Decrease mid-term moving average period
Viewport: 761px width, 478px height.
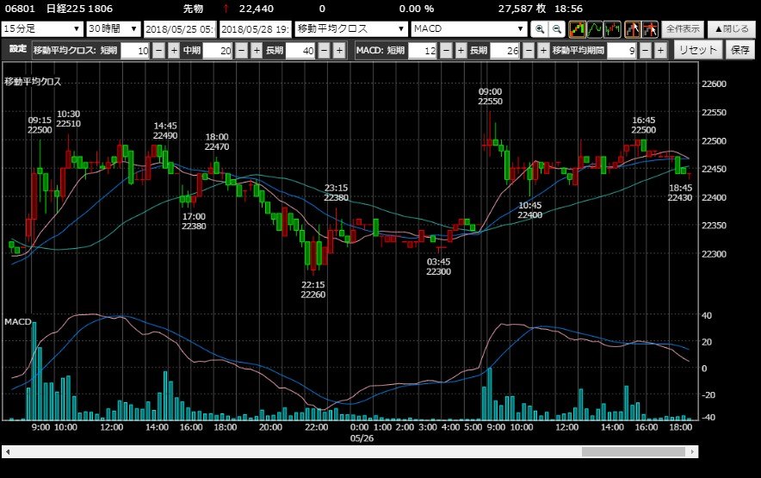[x=241, y=51]
